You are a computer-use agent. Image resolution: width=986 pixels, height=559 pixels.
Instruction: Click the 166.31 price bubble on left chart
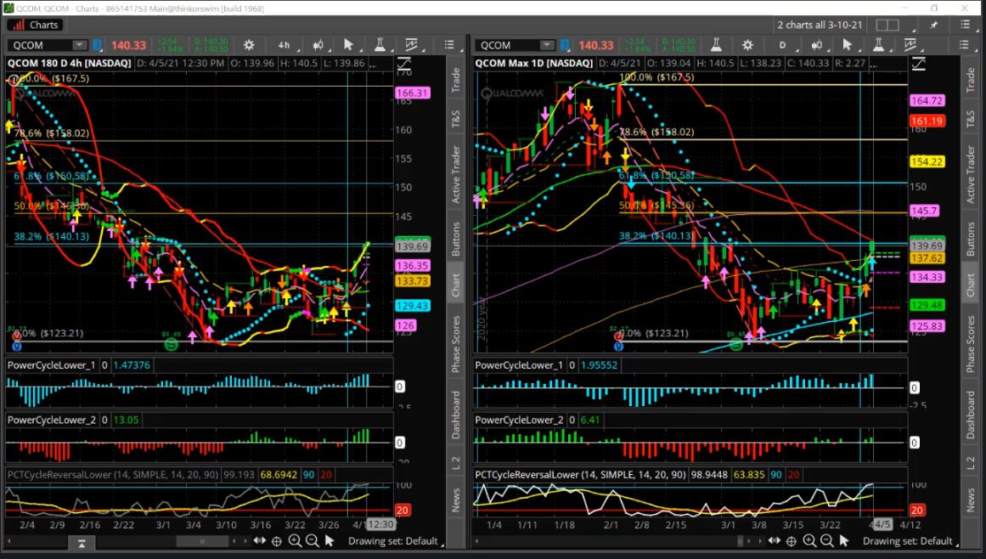coord(413,93)
